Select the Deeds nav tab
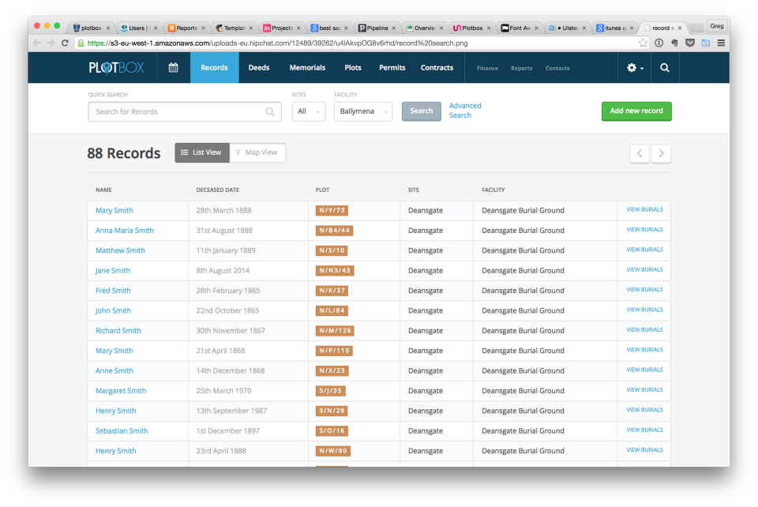This screenshot has height=507, width=758. pos(259,68)
